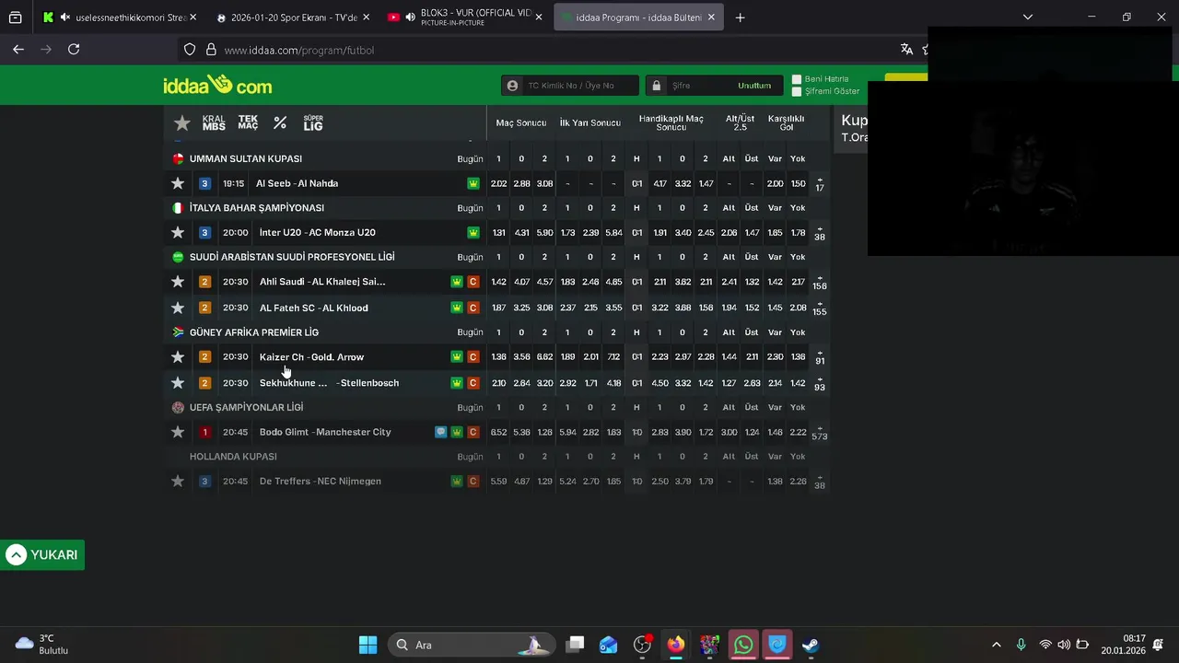Click the browser translate page icon
Viewport: 1179px width, 663px height.
coord(906,50)
